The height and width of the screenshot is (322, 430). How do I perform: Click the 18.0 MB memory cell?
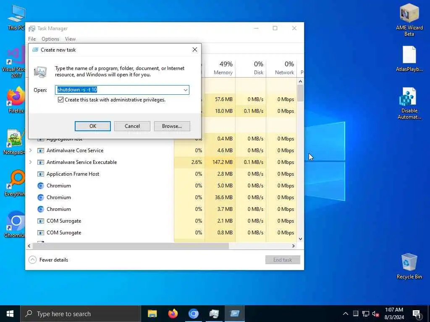pyautogui.click(x=220, y=111)
